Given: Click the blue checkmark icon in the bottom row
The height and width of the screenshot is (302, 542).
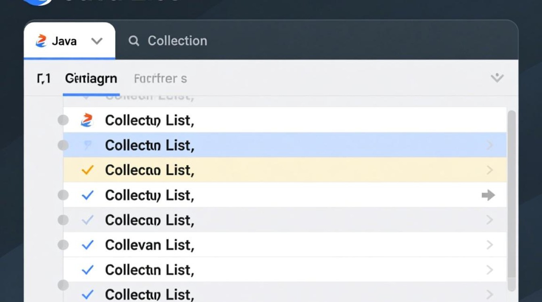Looking at the screenshot, I should [88, 294].
